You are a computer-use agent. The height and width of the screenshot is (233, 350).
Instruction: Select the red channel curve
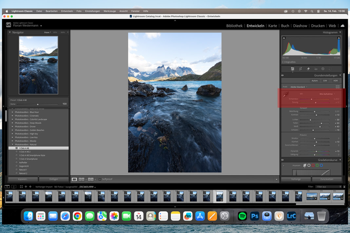[x=313, y=166]
